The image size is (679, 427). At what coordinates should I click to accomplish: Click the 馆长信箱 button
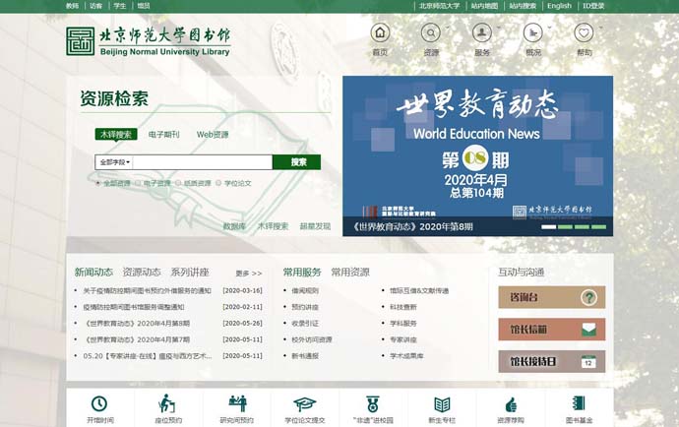[552, 330]
